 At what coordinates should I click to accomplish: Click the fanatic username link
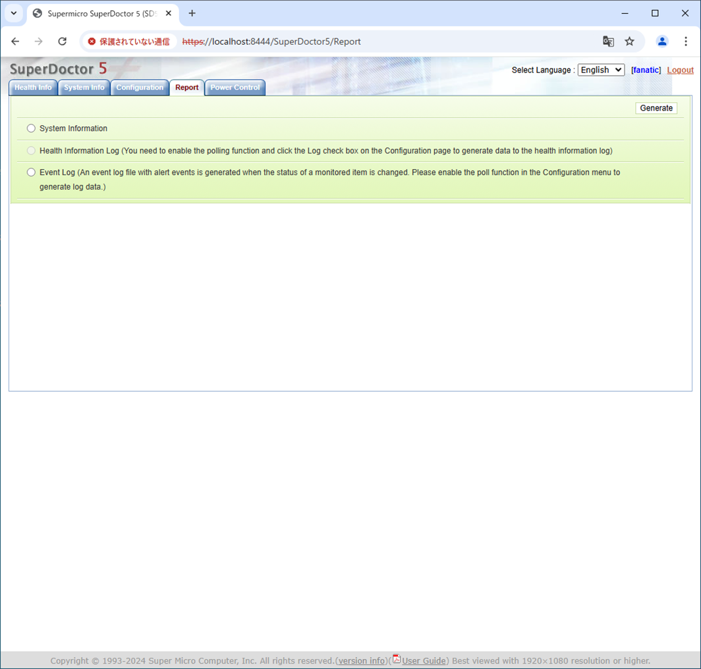pyautogui.click(x=646, y=70)
